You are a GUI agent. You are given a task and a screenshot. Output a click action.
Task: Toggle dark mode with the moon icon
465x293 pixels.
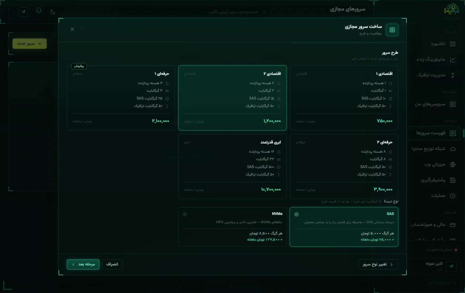(x=53, y=12)
